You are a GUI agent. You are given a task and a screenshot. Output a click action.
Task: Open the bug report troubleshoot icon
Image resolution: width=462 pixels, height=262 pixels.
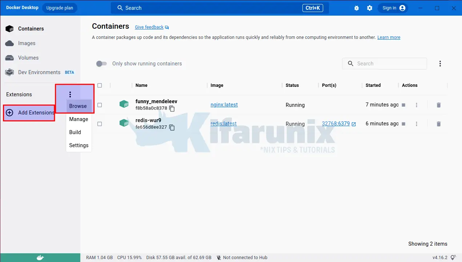[356, 8]
